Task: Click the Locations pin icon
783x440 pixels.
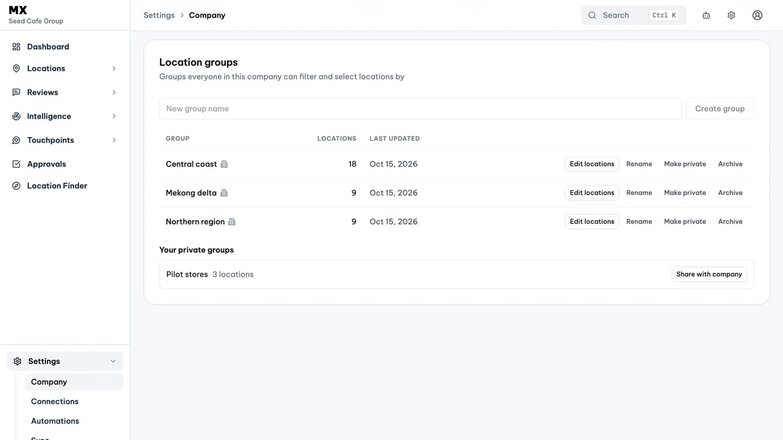Action: [16, 68]
